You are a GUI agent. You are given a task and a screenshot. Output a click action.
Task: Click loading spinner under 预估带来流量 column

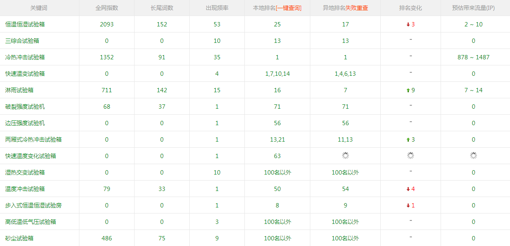click(x=474, y=156)
